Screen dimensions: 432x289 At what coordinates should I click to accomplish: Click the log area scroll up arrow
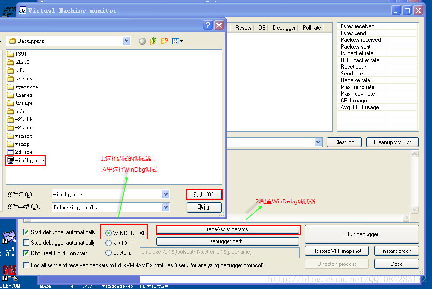point(414,154)
